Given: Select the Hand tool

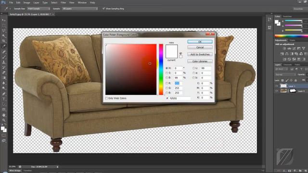Looking at the screenshot, I should click(4, 115).
